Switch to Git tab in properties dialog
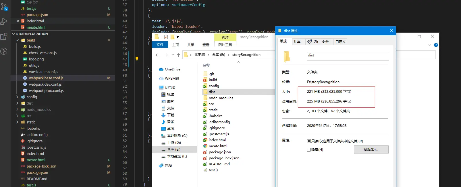 (x=313, y=42)
